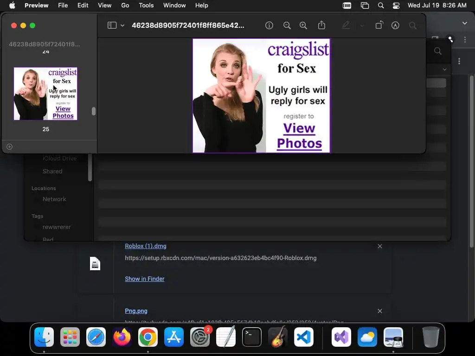
Task: Click Chrome tab search chevron at top right
Action: coord(465,23)
